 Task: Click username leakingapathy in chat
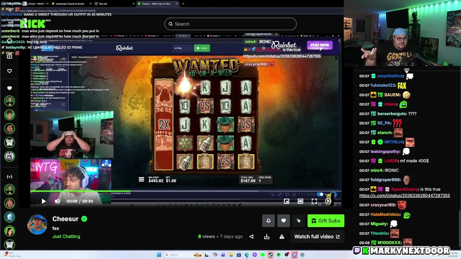click(385, 151)
